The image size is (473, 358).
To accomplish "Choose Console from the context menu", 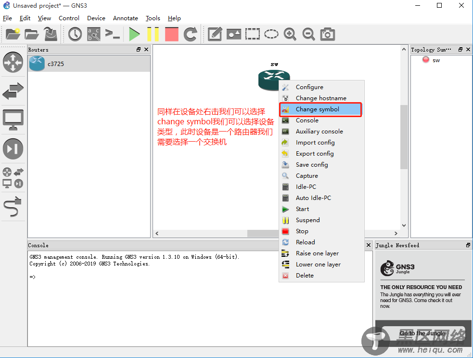I will point(321,120).
